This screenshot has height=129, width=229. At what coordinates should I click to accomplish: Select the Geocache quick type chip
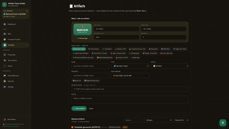point(153,49)
